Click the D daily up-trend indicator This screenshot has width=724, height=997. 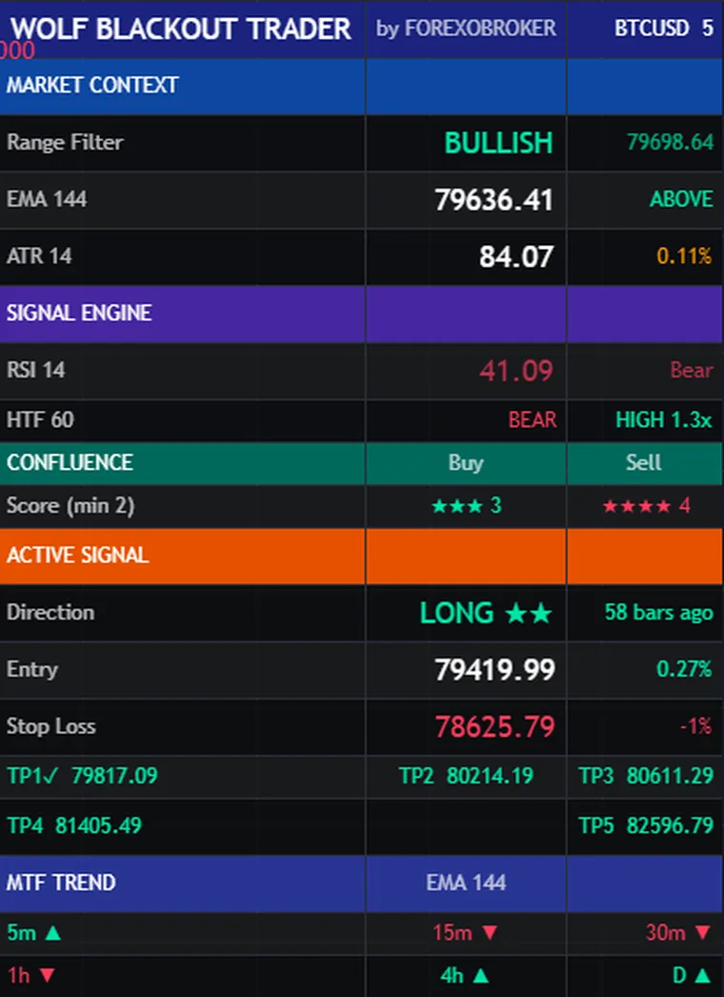[x=692, y=975]
